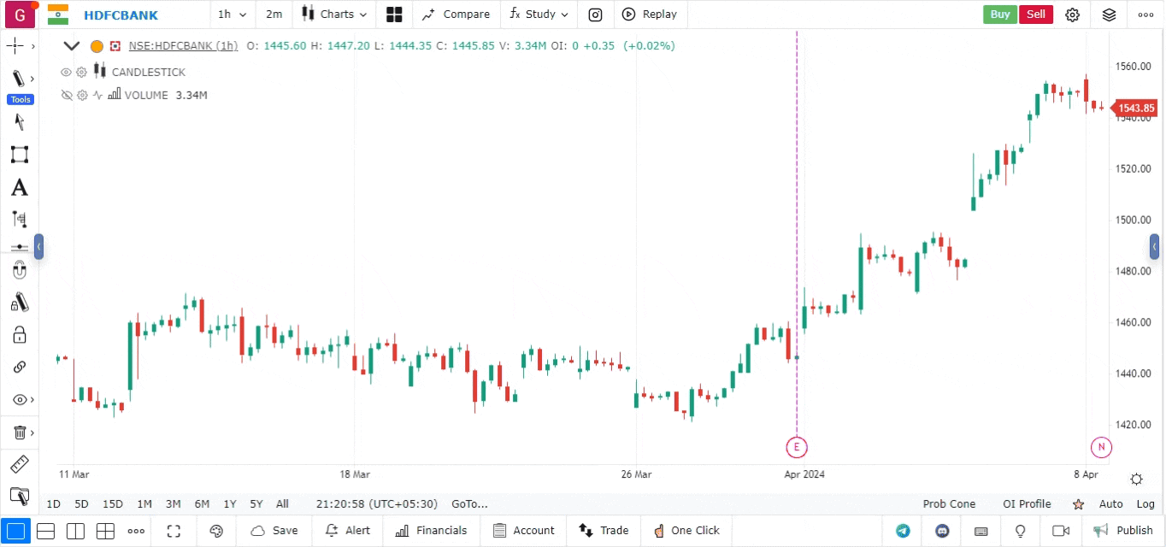
Task: Click the Discord icon
Action: (943, 531)
